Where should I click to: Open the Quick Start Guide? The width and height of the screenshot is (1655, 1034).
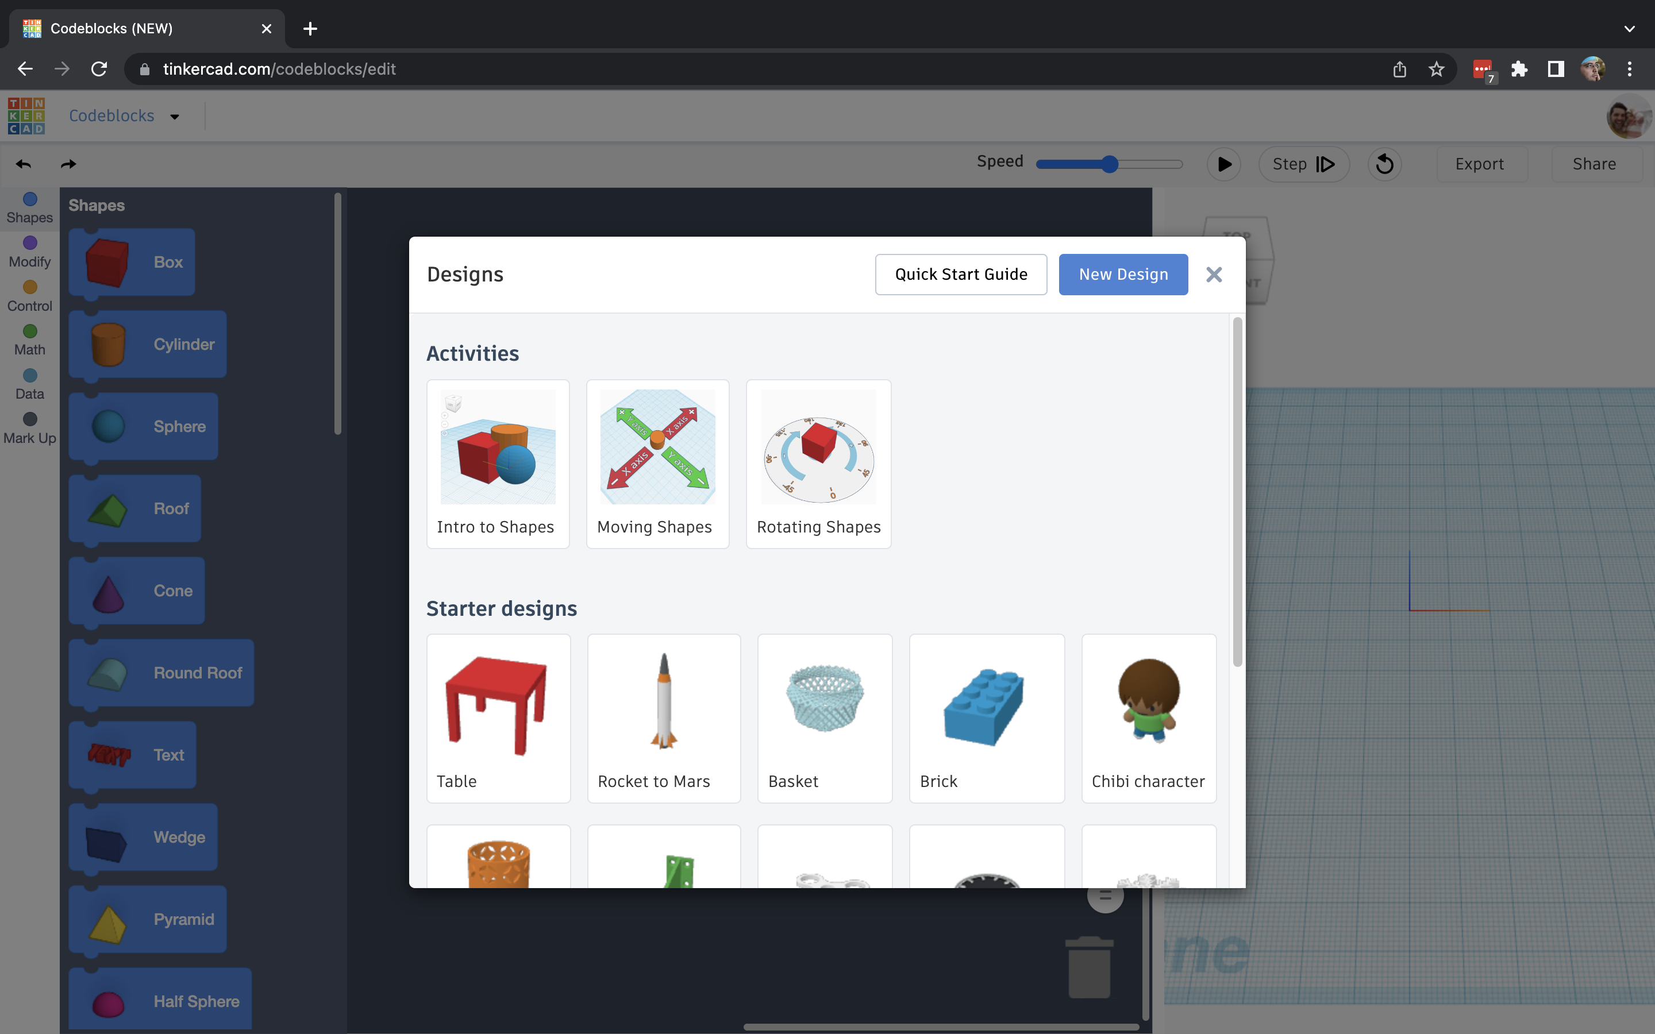[960, 274]
